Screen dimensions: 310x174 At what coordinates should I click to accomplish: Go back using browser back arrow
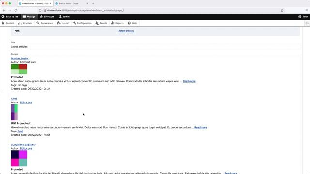click(4, 10)
